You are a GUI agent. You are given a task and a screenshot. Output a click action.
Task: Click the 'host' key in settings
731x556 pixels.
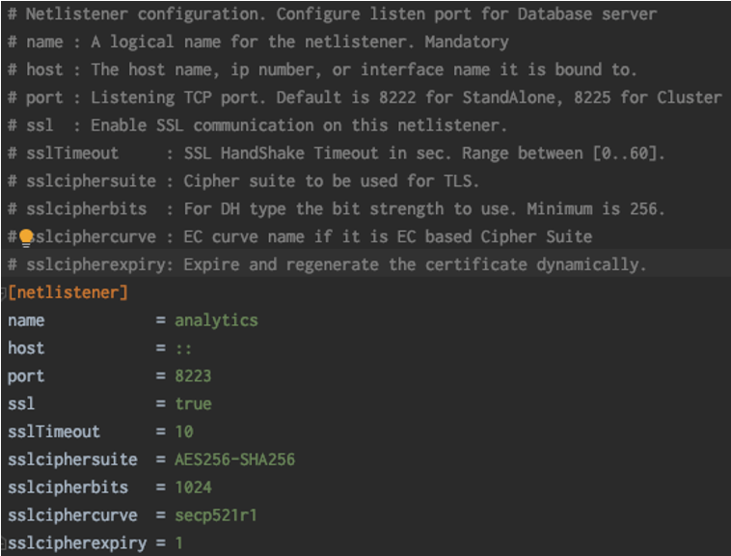[26, 347]
